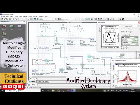Click the Open file toolbar icon
Screen dimensions: 140x105
5,19
